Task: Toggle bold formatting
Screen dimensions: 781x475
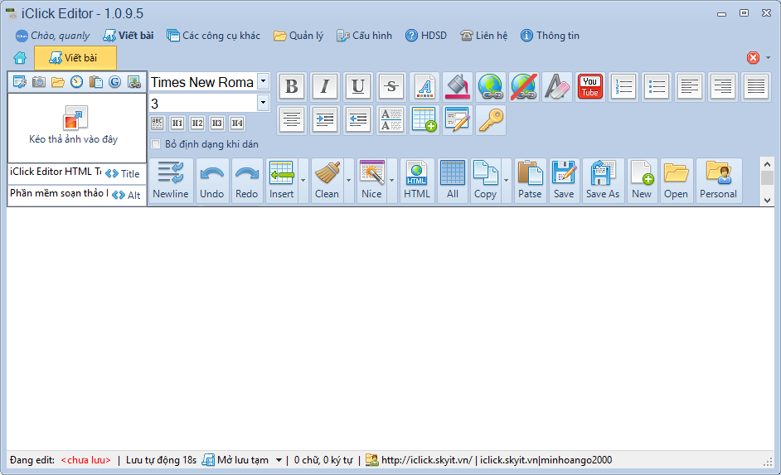Action: coord(292,87)
